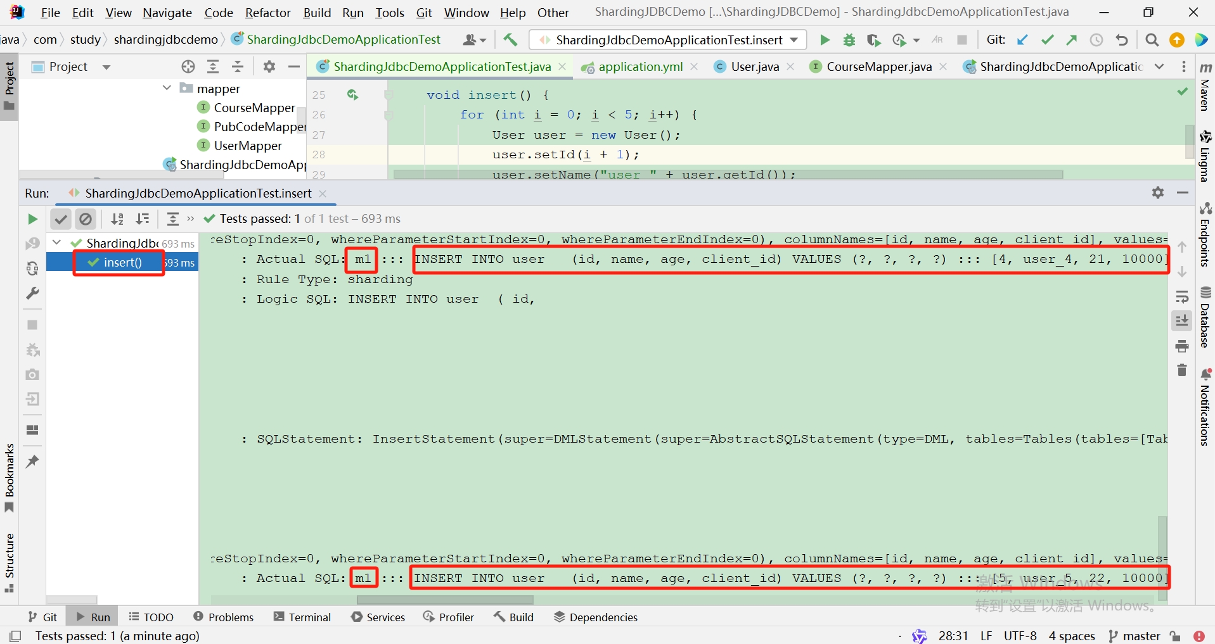Toggle Bookmarks tool window button

pos(10,477)
